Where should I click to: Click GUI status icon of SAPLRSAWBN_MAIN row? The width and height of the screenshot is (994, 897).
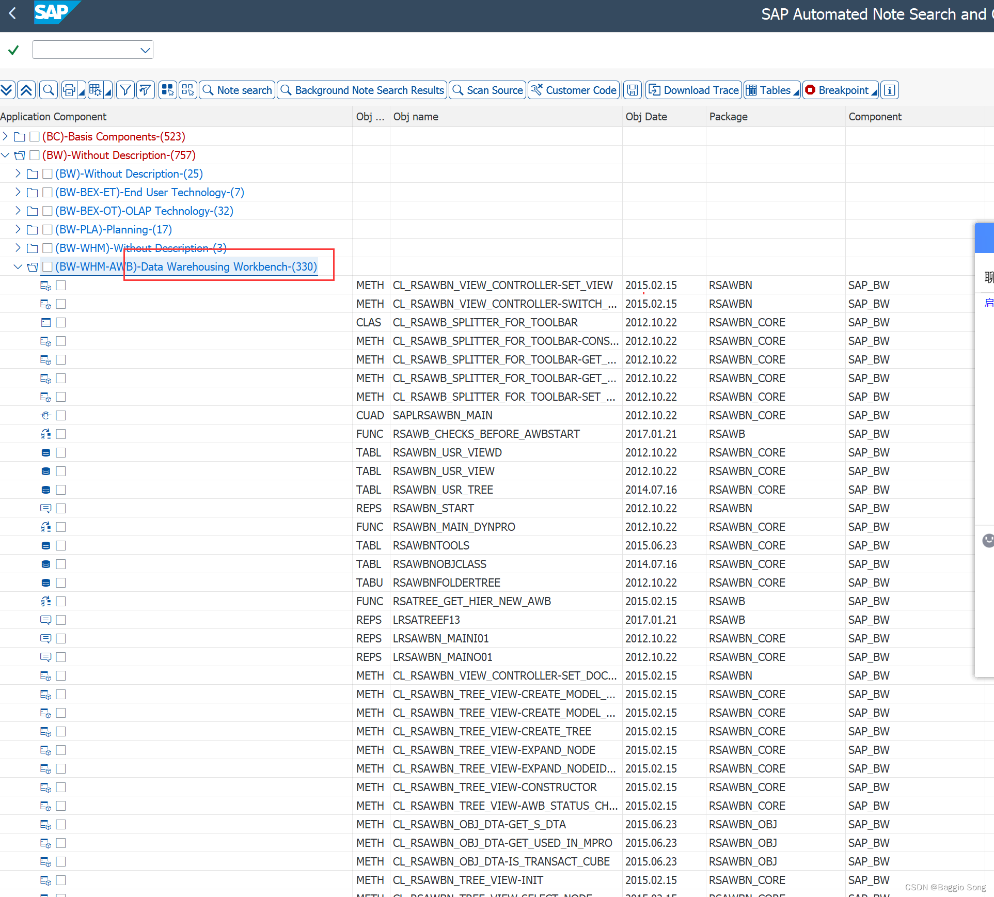pyautogui.click(x=46, y=415)
